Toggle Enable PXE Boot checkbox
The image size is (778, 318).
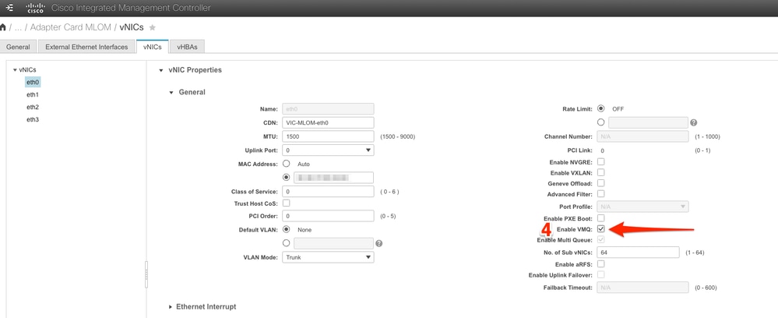(601, 218)
